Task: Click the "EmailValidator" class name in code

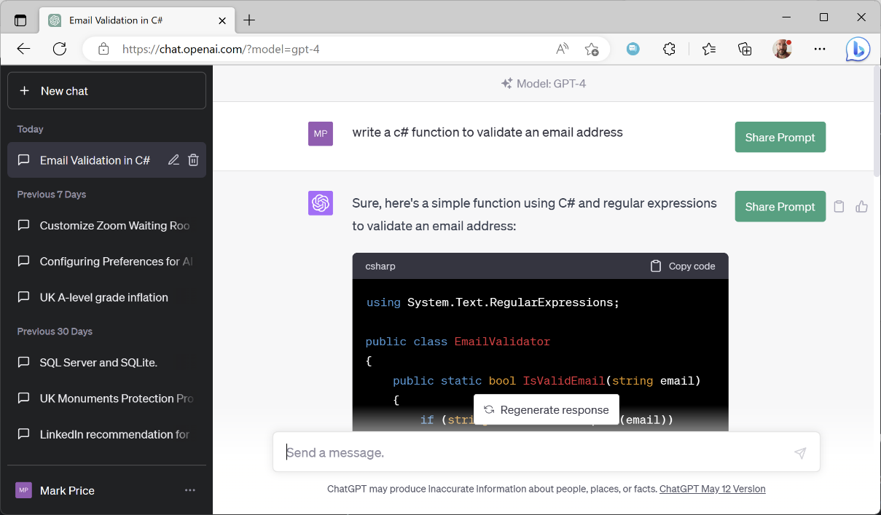Action: (502, 342)
